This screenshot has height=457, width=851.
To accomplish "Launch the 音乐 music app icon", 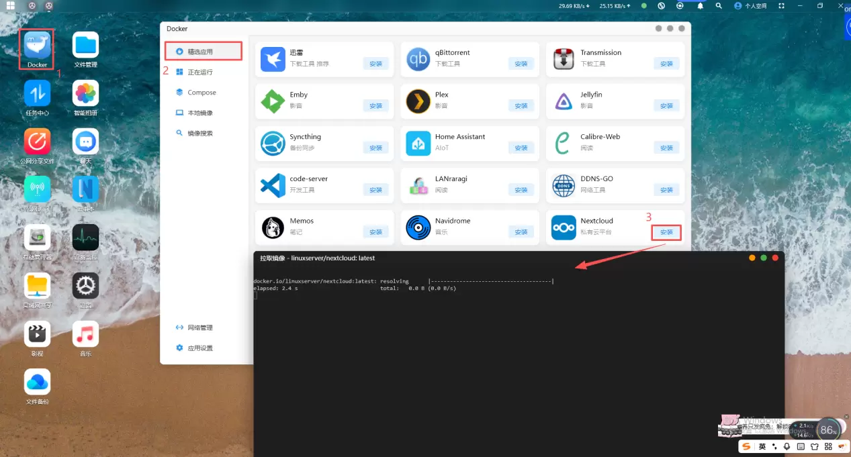I will pos(85,334).
